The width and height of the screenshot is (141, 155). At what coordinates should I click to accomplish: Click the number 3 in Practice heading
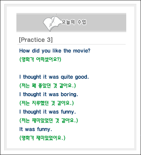coord(49,40)
